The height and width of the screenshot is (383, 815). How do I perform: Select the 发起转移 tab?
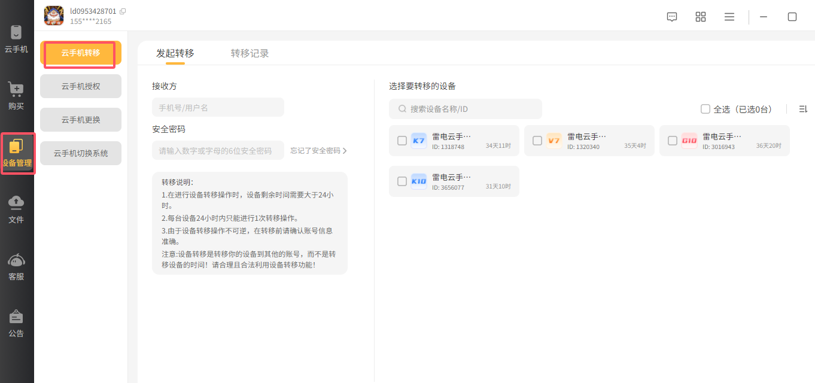(x=175, y=53)
